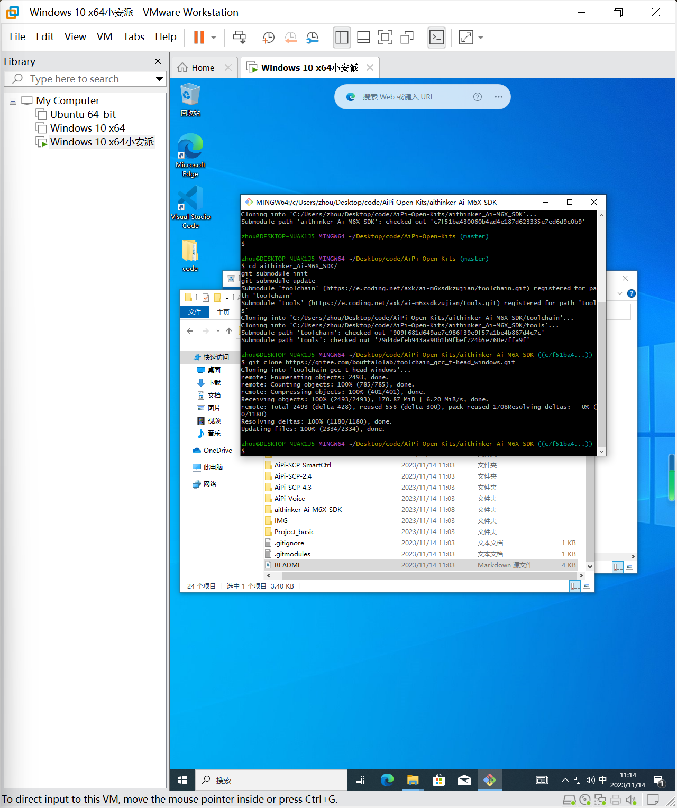This screenshot has height=808, width=677.
Task: Select 网络 in Explorer navigation pane
Action: (x=205, y=484)
